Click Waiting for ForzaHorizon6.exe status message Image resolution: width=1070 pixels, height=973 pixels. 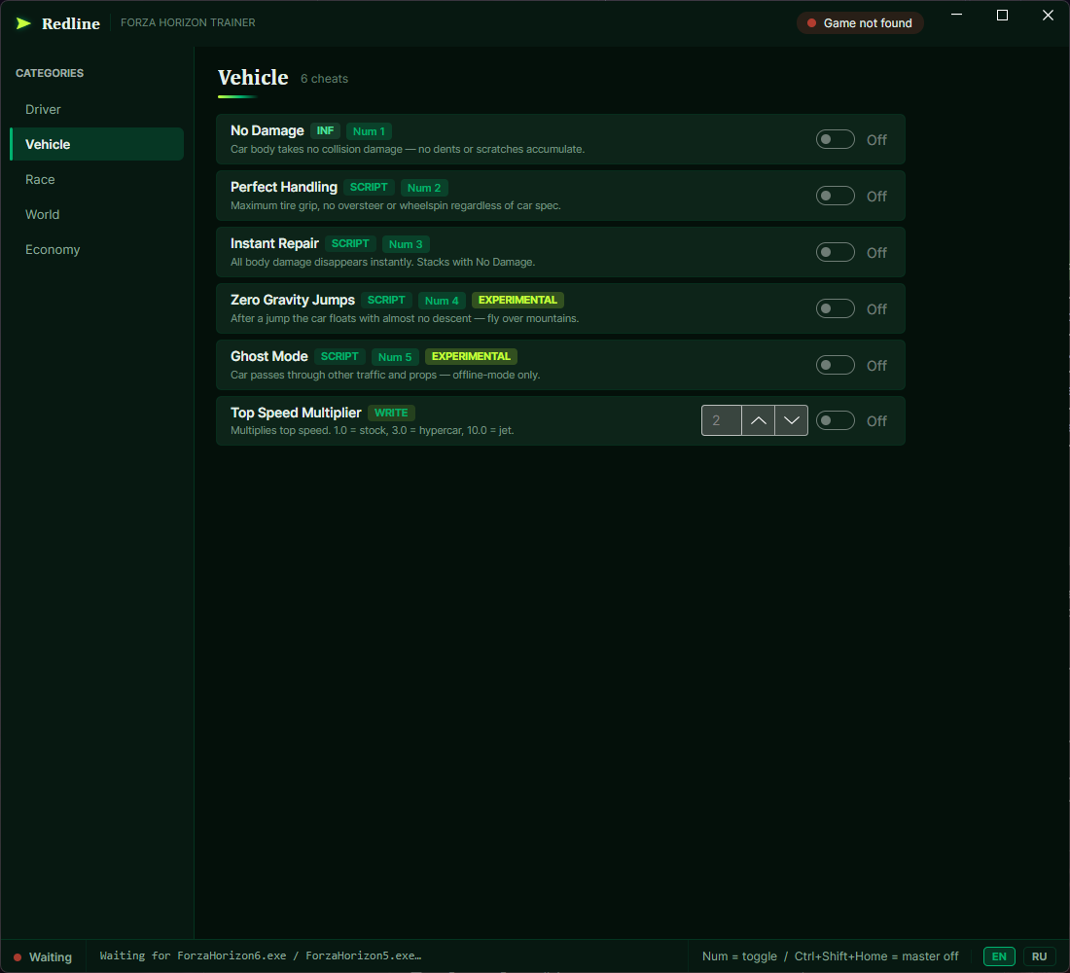(x=261, y=955)
